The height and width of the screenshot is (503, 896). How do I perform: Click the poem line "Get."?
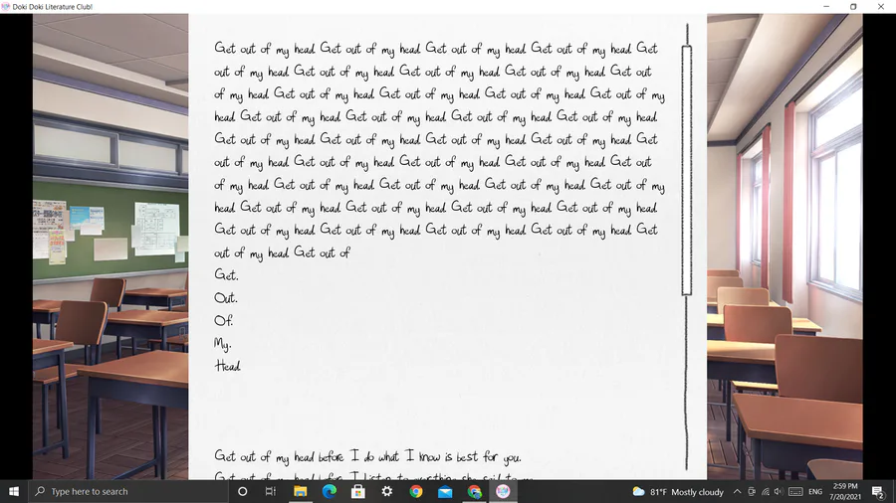tap(226, 275)
